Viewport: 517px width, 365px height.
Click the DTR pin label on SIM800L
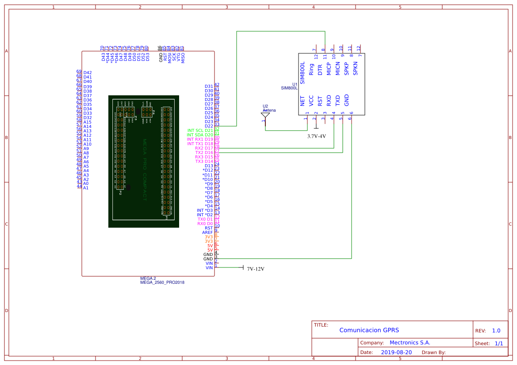[x=320, y=69]
